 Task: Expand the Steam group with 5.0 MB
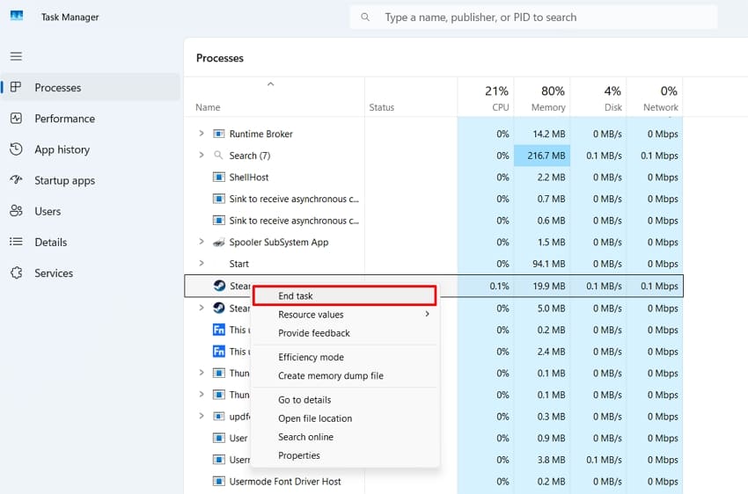coord(202,308)
